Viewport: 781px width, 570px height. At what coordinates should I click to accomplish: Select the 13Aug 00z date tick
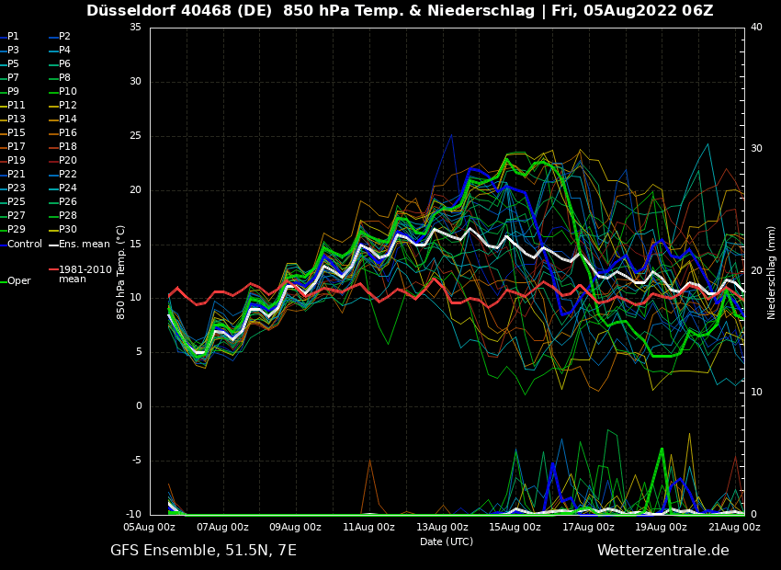[442, 528]
